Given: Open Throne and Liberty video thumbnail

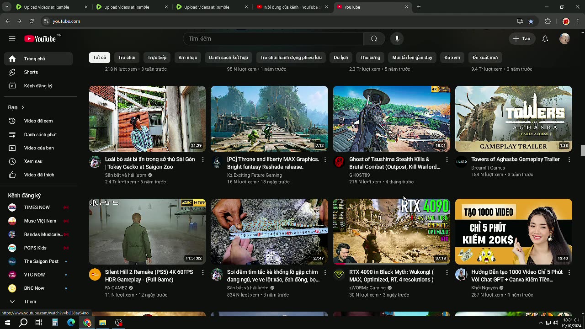Looking at the screenshot, I should tap(269, 119).
